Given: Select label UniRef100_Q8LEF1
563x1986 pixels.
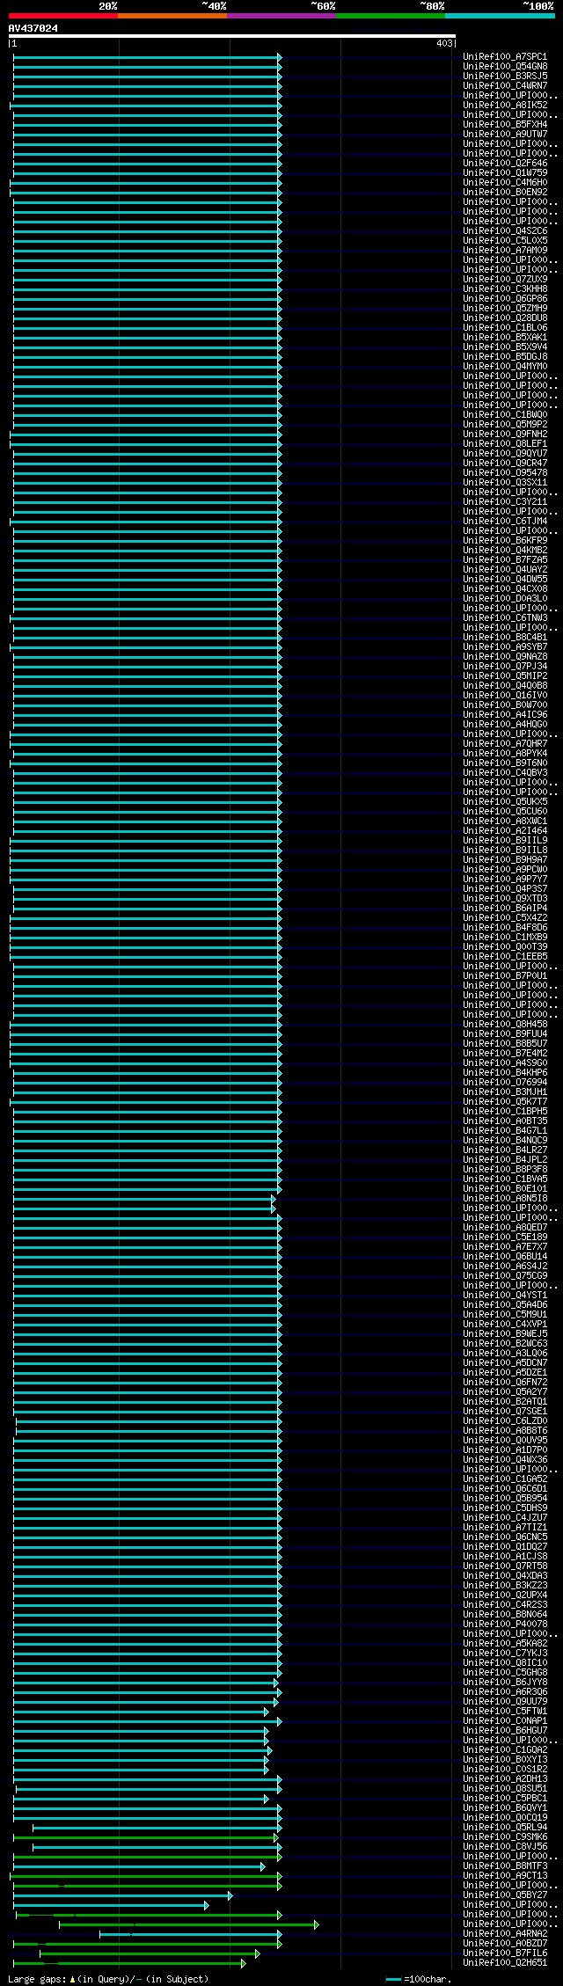Looking at the screenshot, I should [505, 443].
